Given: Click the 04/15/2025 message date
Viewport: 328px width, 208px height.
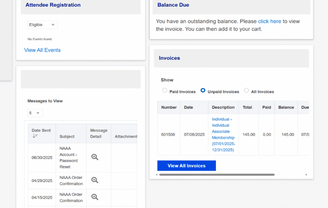Looking at the screenshot, I should tap(42, 197).
